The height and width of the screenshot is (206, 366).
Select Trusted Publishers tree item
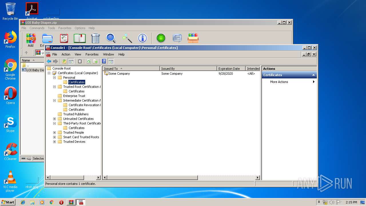pos(76,114)
